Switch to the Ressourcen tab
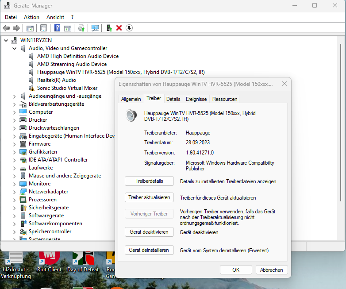 pos(225,99)
